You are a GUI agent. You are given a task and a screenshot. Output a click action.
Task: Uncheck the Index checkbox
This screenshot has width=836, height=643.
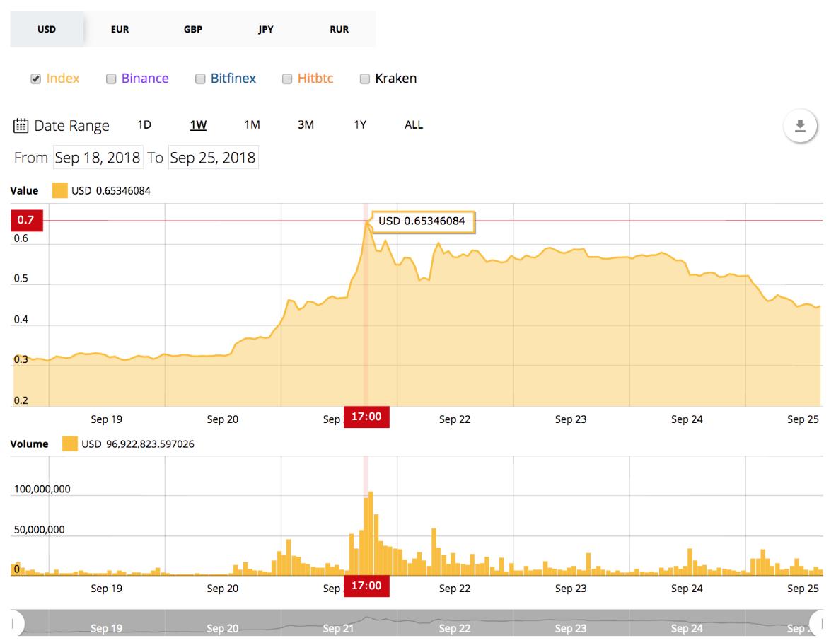pos(35,79)
